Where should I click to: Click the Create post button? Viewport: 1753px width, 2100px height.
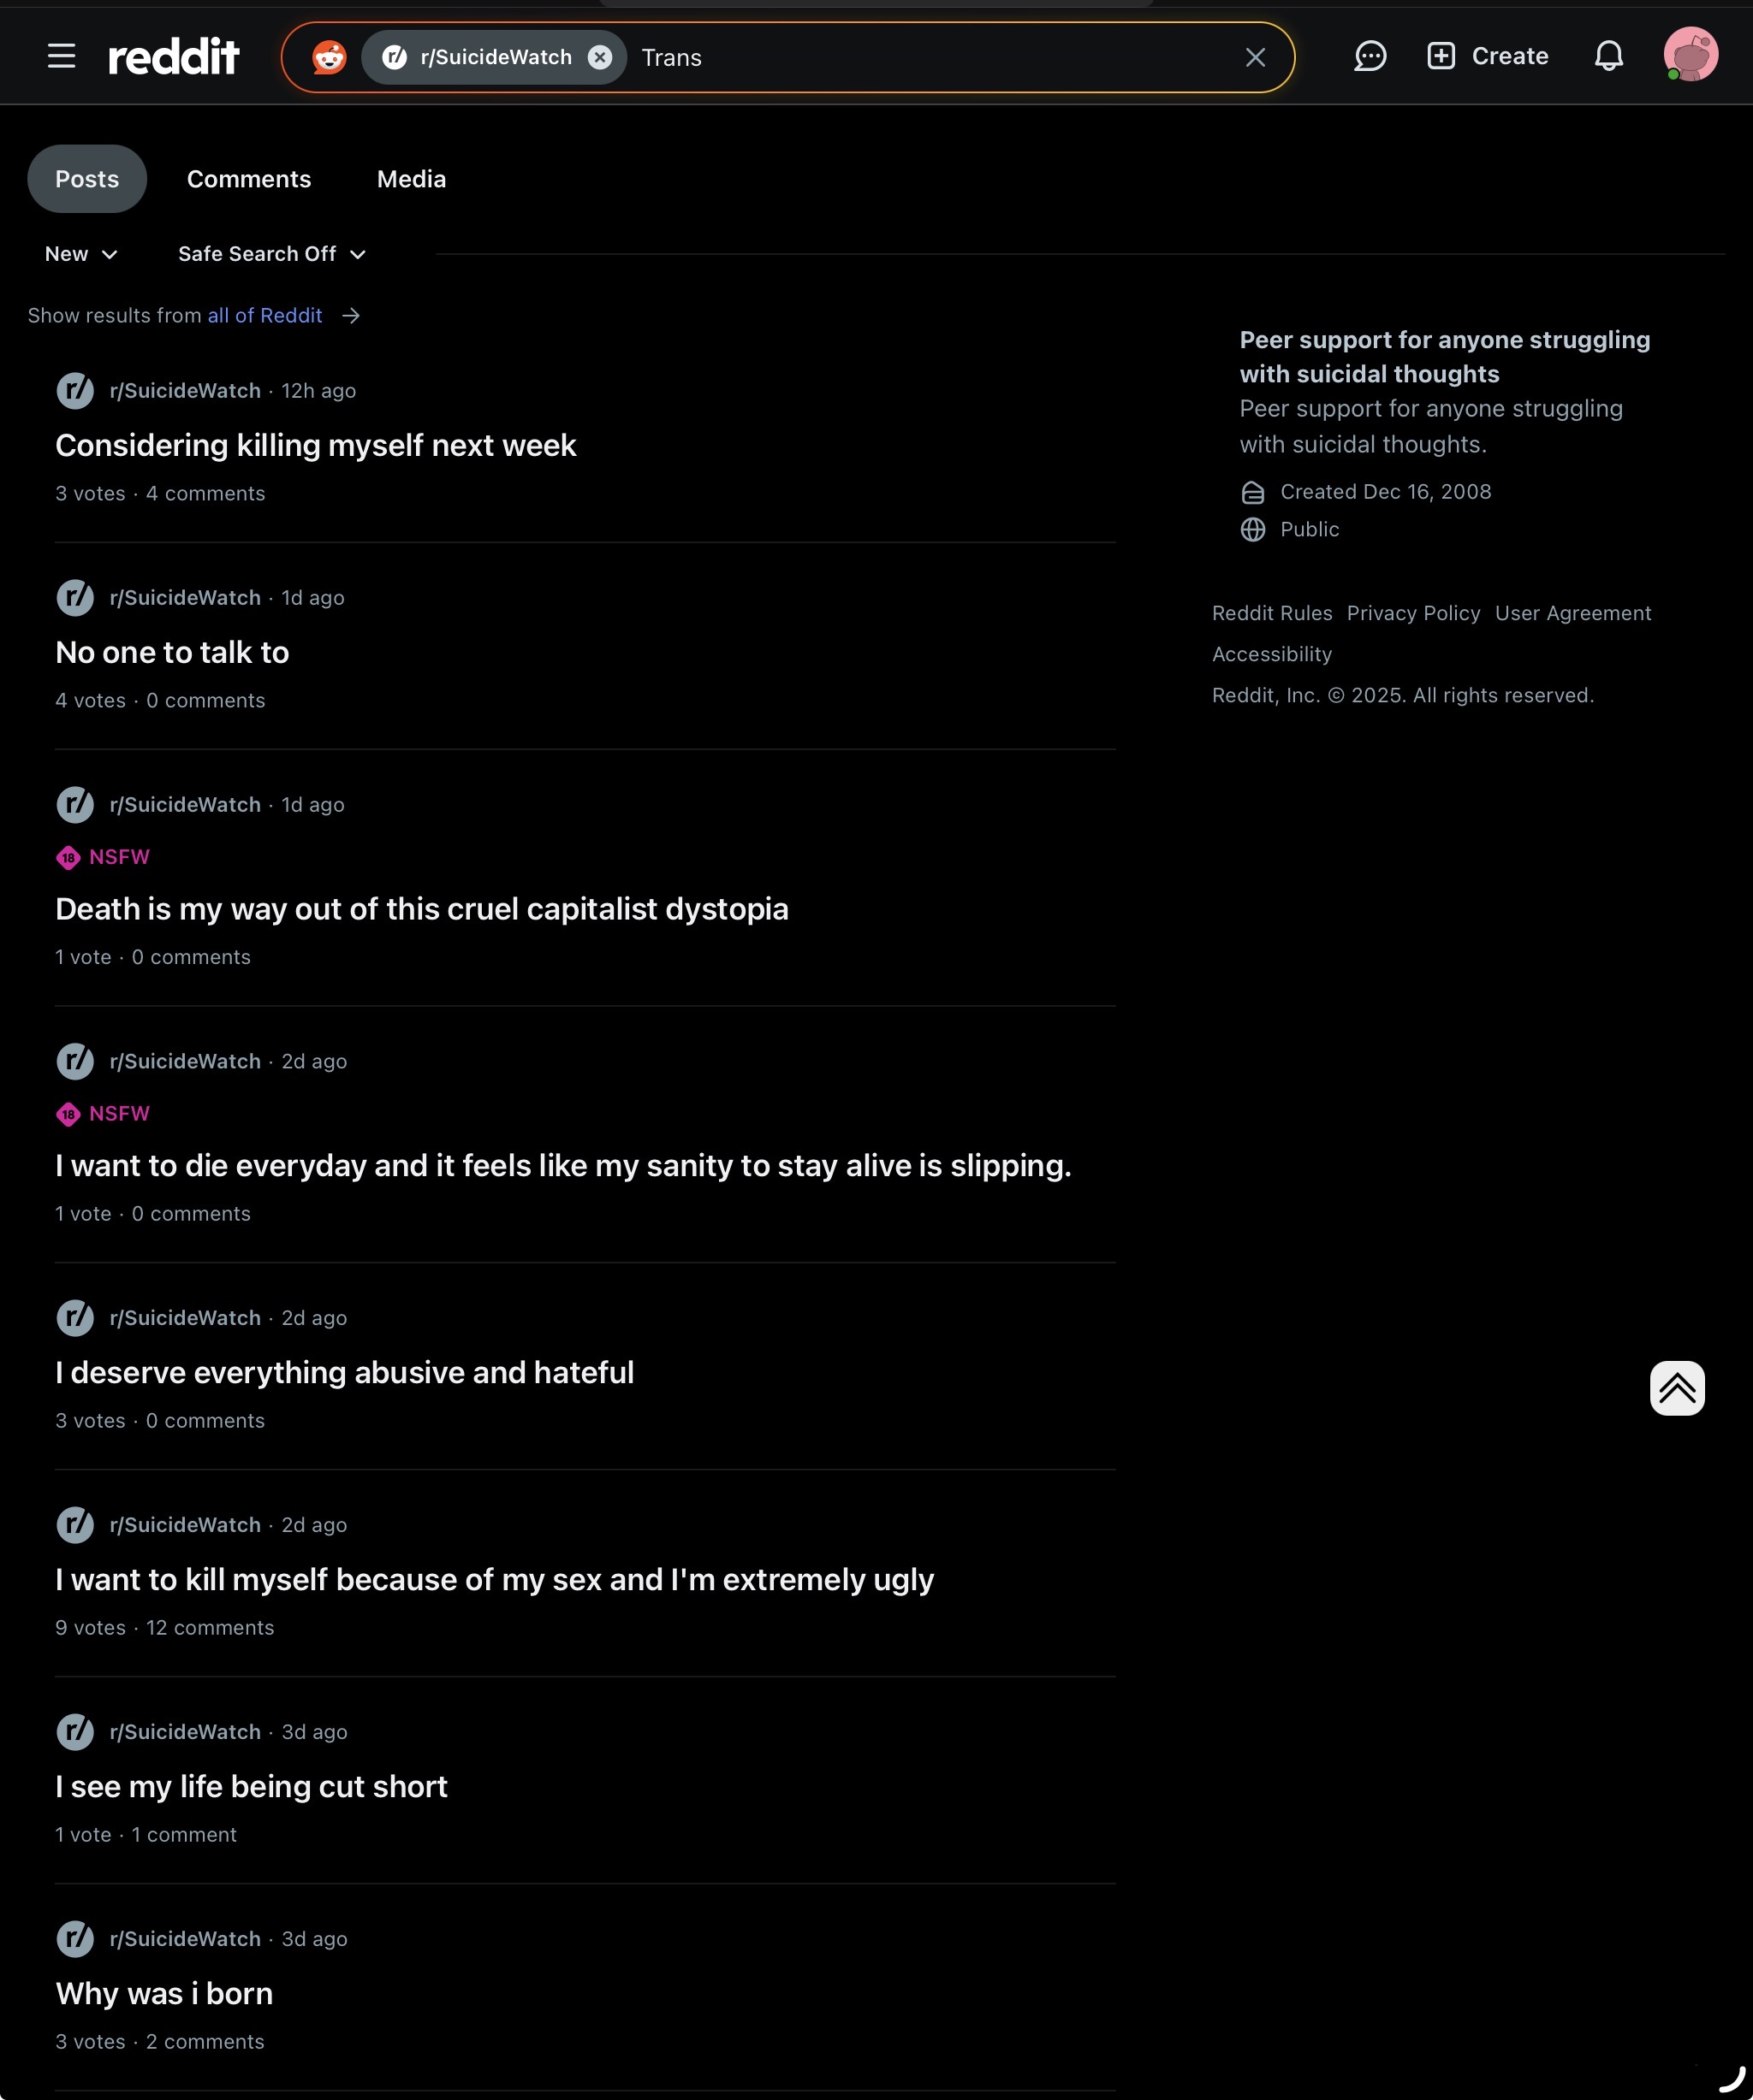pyautogui.click(x=1487, y=56)
